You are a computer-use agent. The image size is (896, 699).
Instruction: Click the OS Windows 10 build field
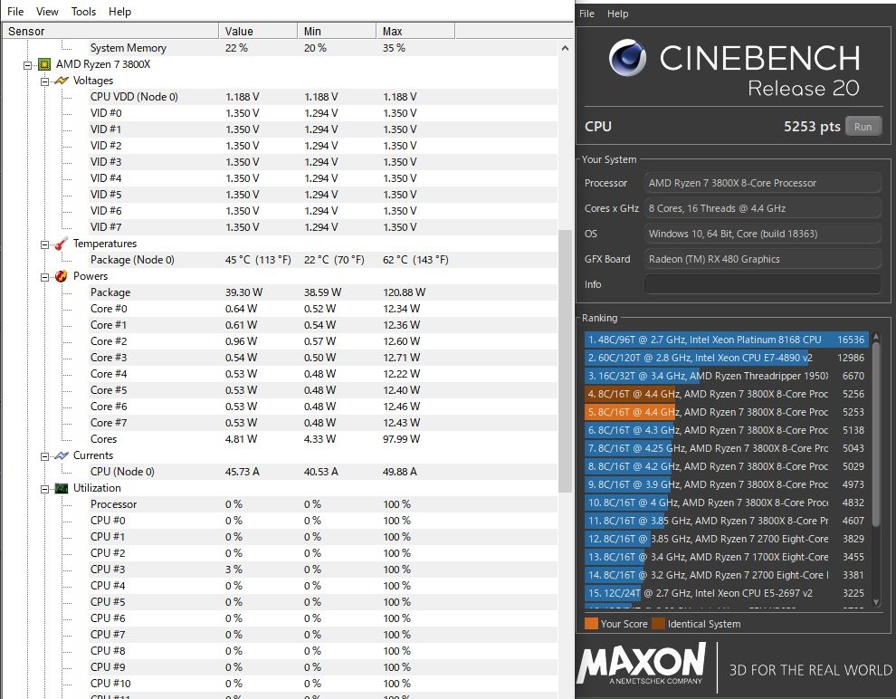762,234
